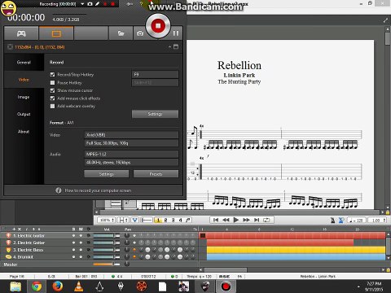The image size is (391, 293).
Task: Play the Rebellion score
Action: (236, 220)
